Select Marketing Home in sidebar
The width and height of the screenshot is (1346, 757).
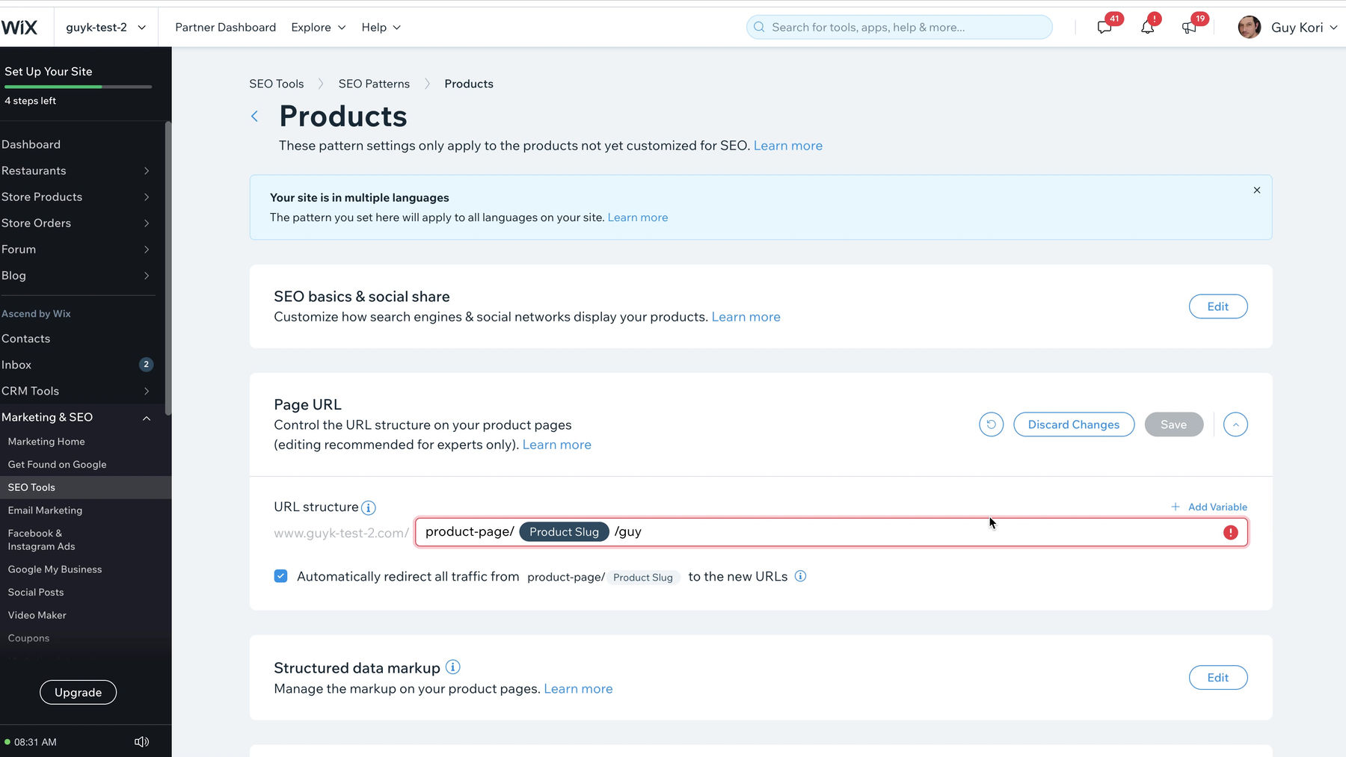(x=46, y=442)
